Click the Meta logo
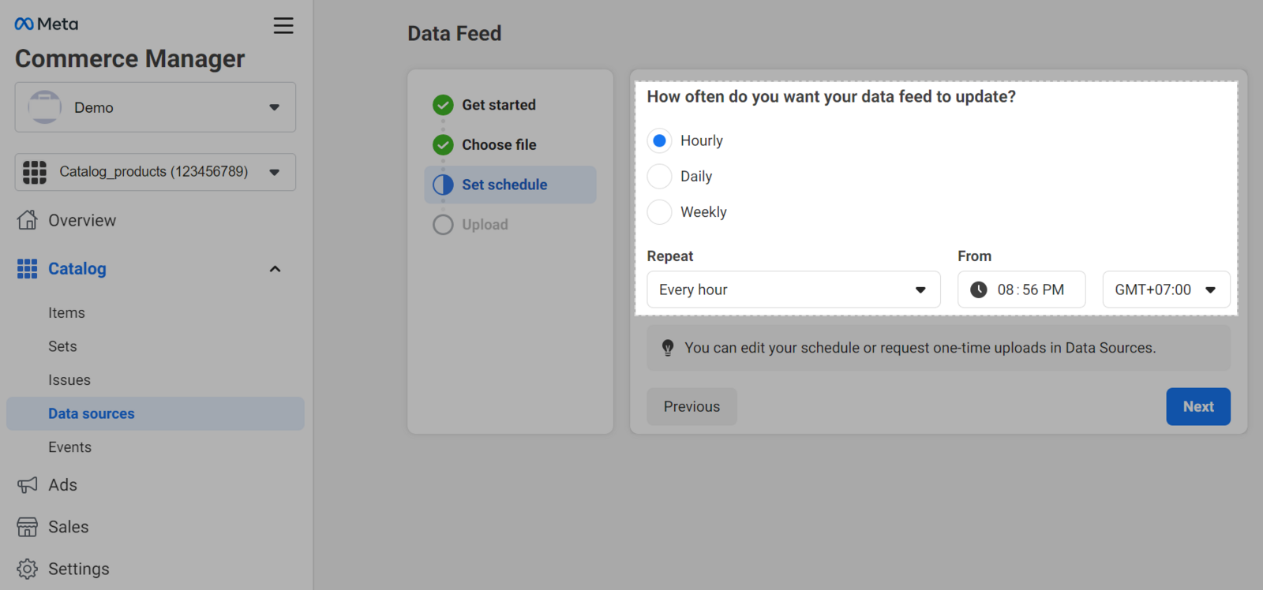1263x590 pixels. click(x=47, y=24)
